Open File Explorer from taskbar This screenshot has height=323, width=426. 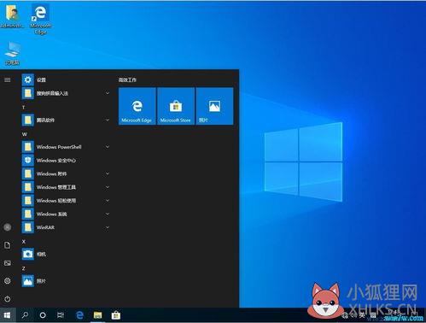[98, 315]
